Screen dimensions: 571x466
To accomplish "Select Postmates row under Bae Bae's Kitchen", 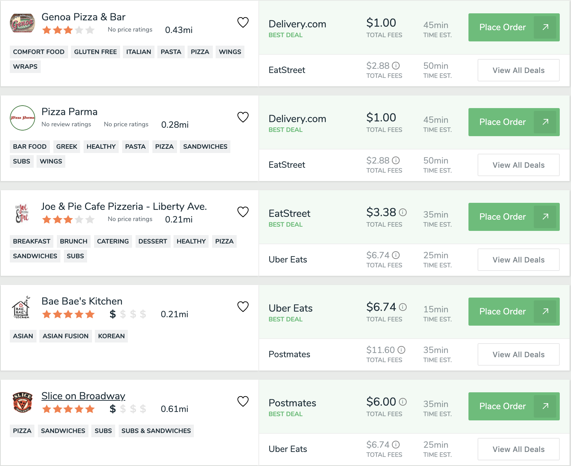I will pyautogui.click(x=414, y=354).
